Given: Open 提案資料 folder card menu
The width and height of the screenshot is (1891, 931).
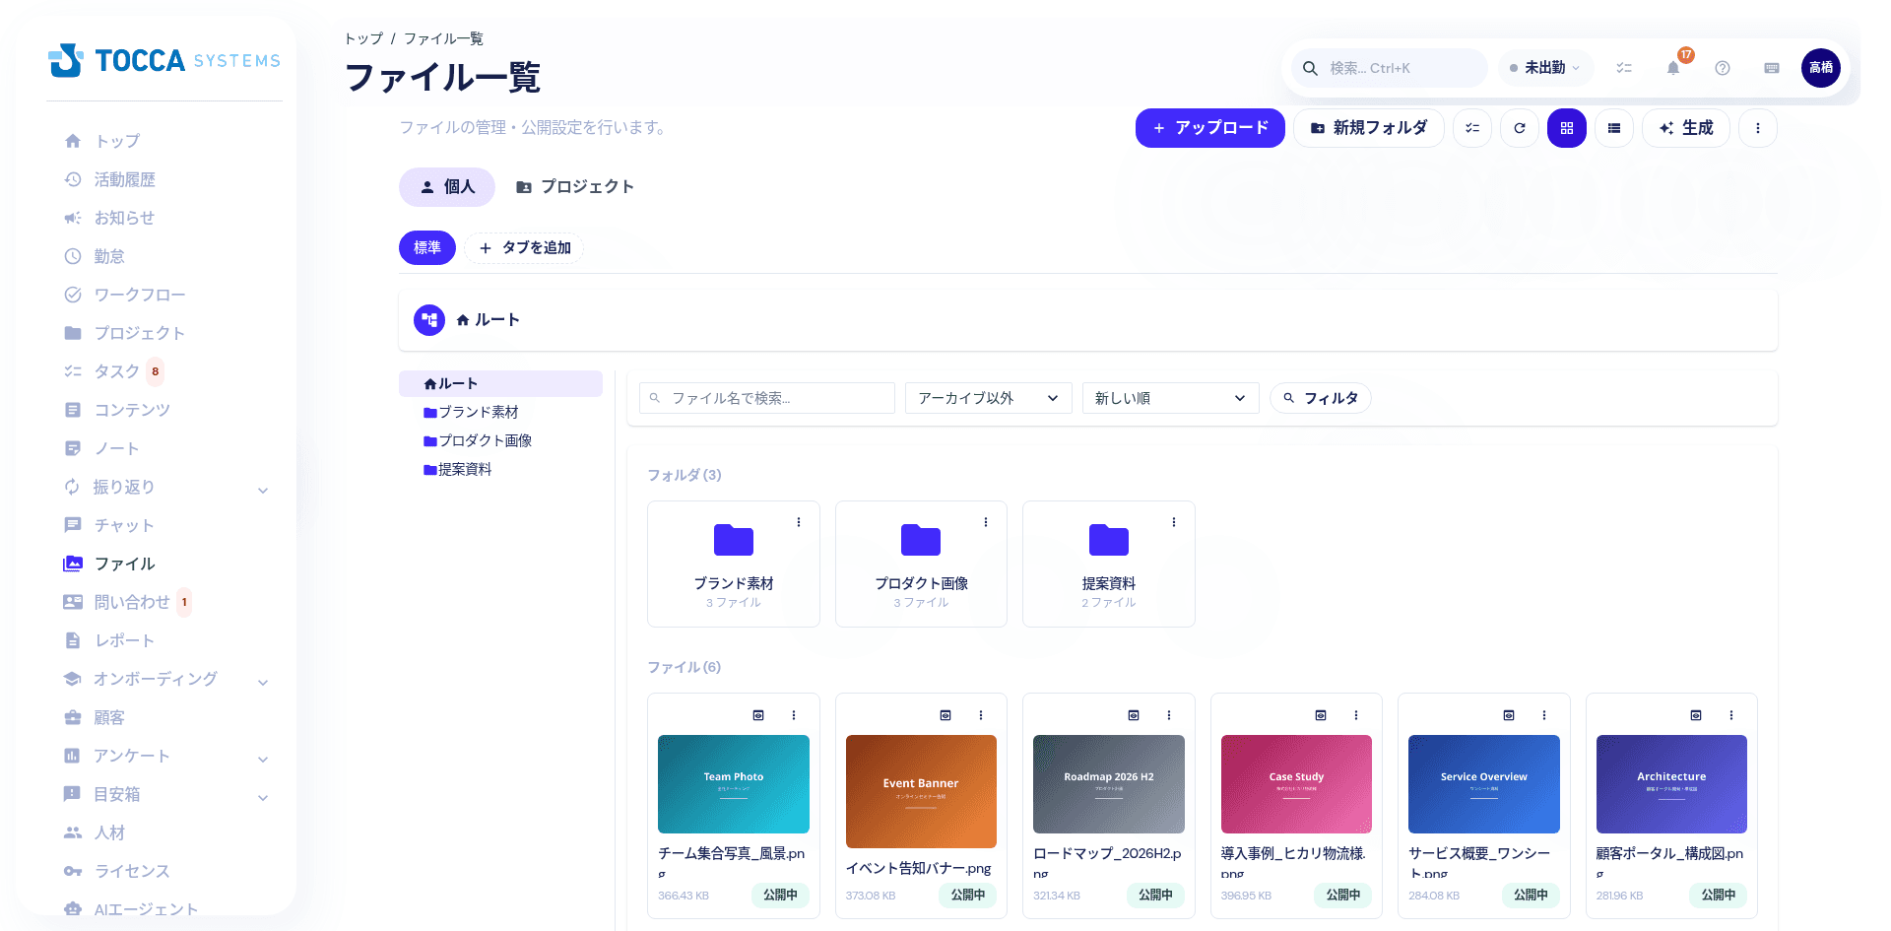Looking at the screenshot, I should pos(1173,522).
